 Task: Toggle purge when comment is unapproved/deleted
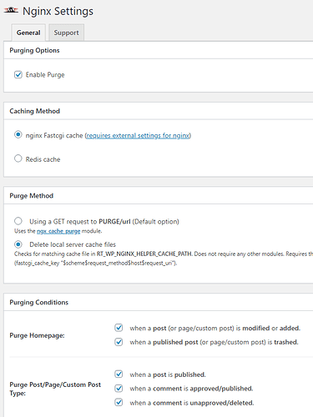pos(119,402)
